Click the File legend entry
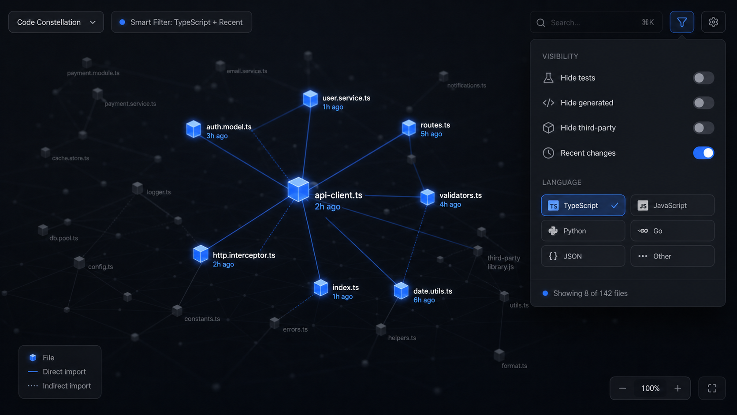The width and height of the screenshot is (737, 415). [x=41, y=358]
